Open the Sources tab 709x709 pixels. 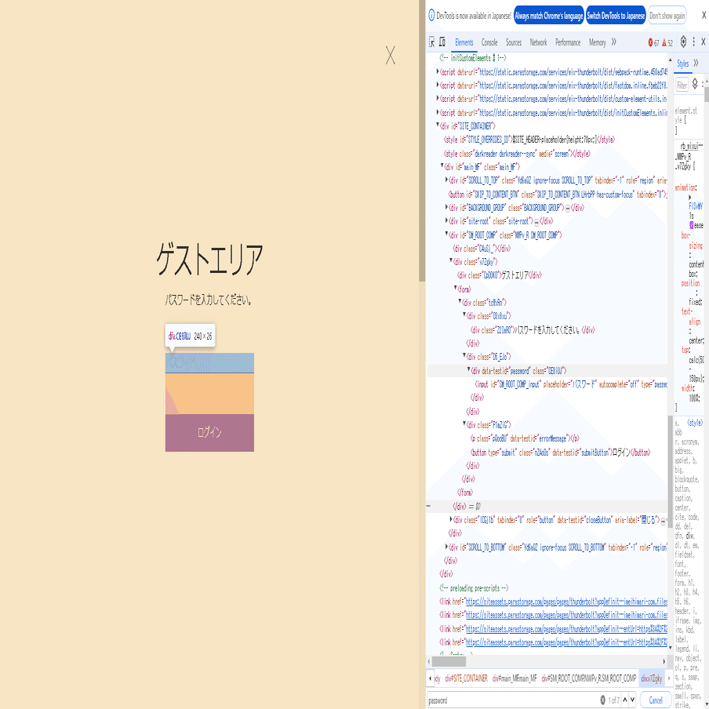[514, 42]
